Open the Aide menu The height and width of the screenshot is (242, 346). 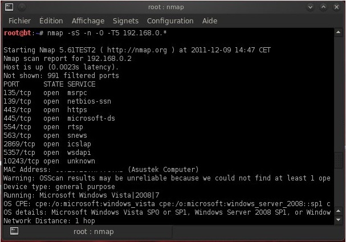tap(210, 21)
